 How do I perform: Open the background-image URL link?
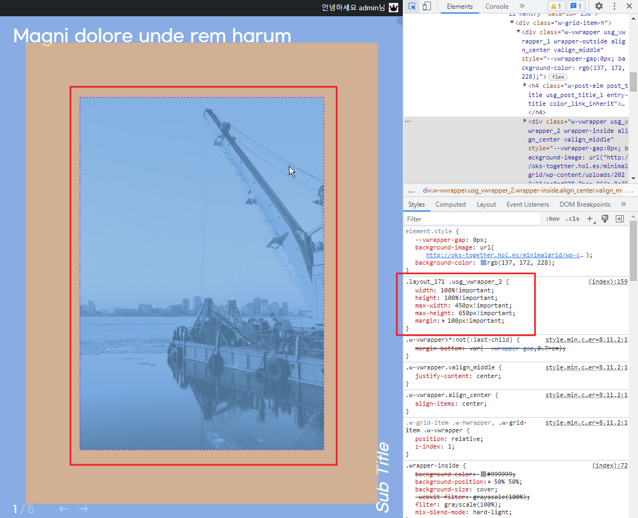tap(505, 255)
